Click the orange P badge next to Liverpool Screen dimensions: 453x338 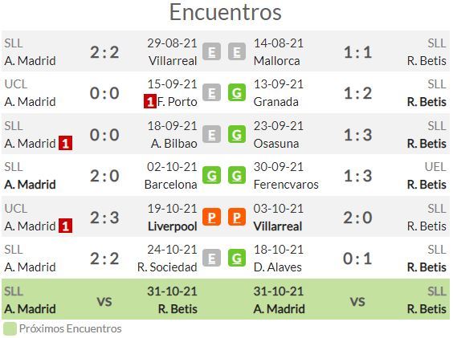pyautogui.click(x=211, y=217)
